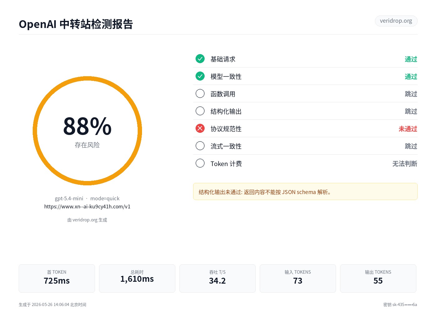Click the green check icon beside 模型一致性
436x311 pixels.
(x=200, y=76)
